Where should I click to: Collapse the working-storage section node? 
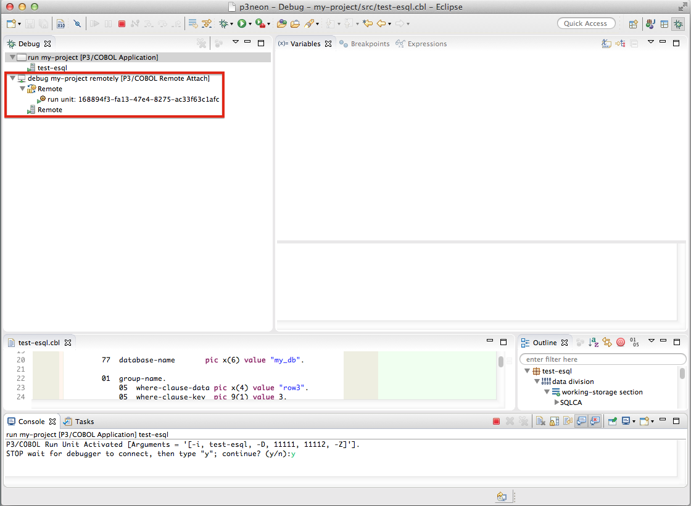[547, 393]
